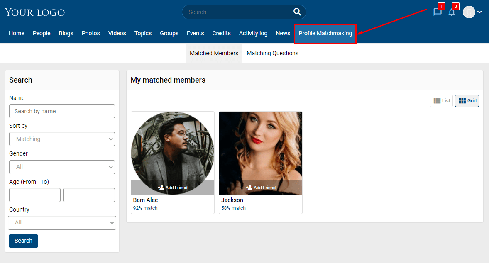The width and height of the screenshot is (489, 263).
Task: Expand the account dropdown chevron
Action: (x=479, y=12)
